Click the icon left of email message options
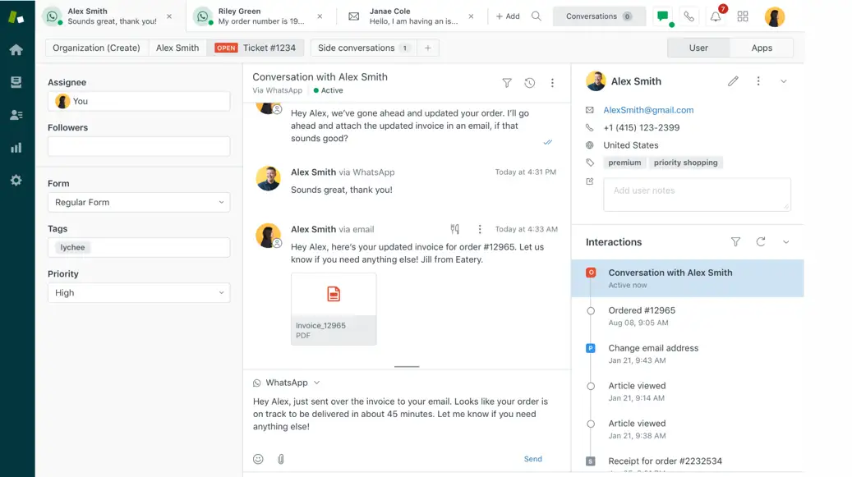Viewport: 852px width, 477px height. (455, 229)
